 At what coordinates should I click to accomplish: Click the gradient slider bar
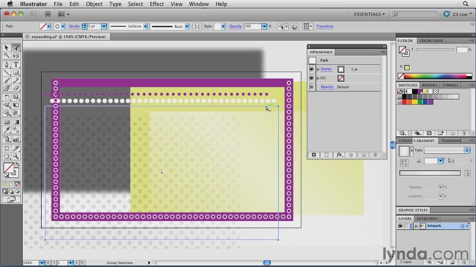pos(430,173)
